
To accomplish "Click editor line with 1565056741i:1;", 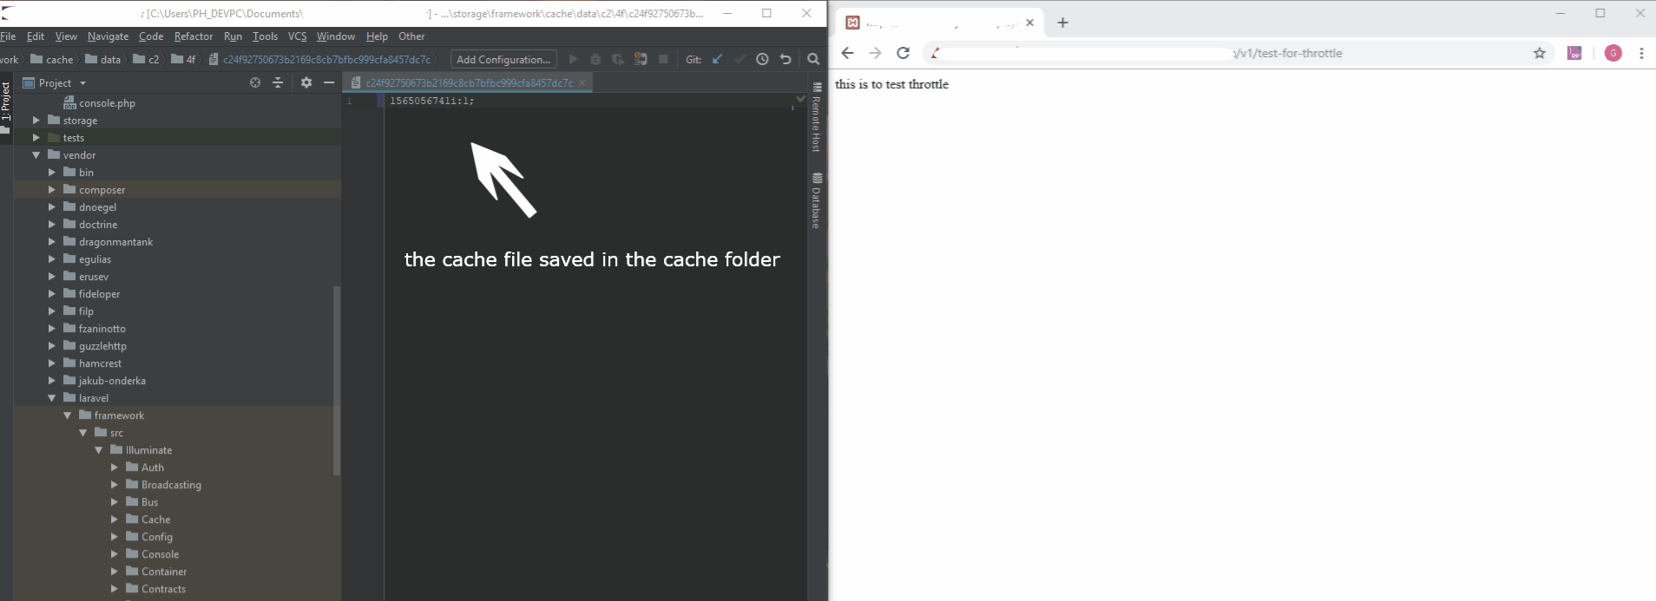I will pyautogui.click(x=431, y=101).
